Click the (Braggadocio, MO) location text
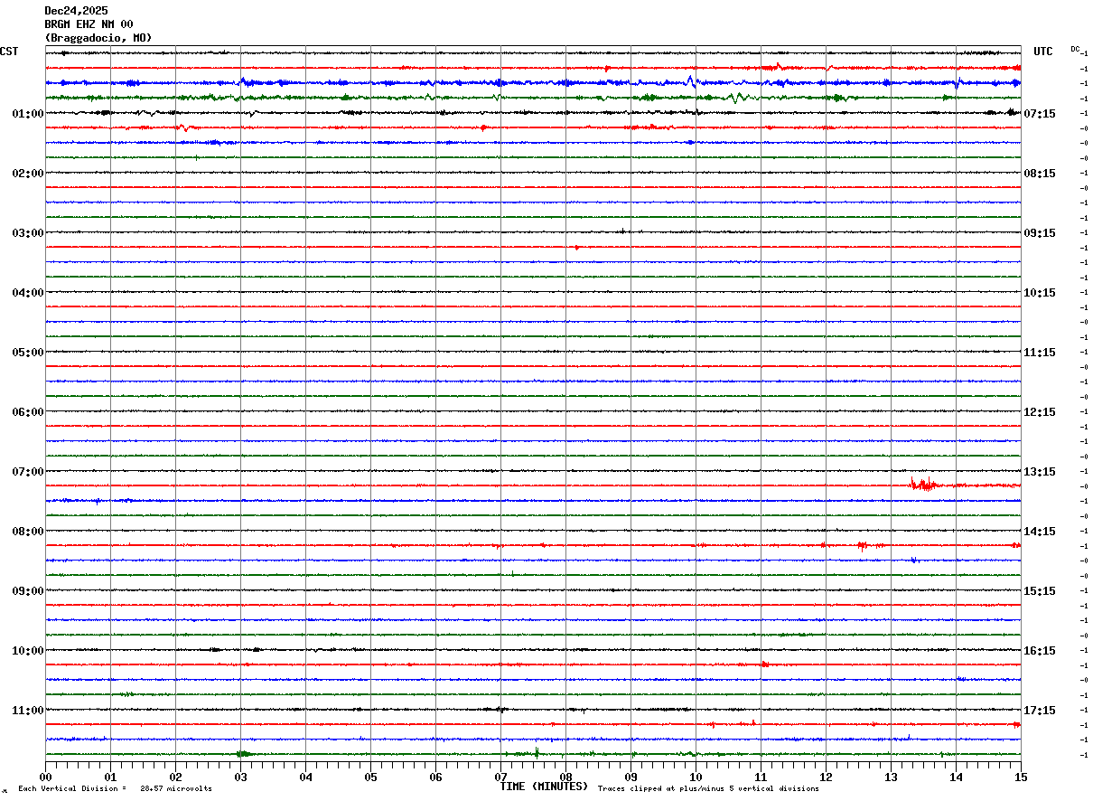1093x801 pixels. point(98,38)
